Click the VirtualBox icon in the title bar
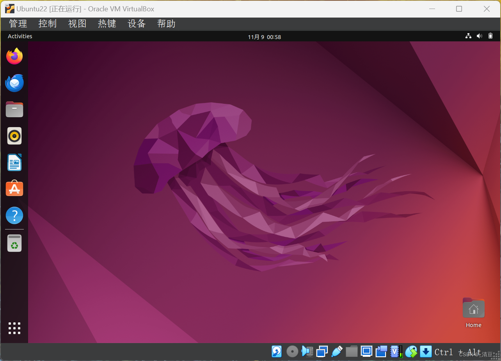 [9, 9]
